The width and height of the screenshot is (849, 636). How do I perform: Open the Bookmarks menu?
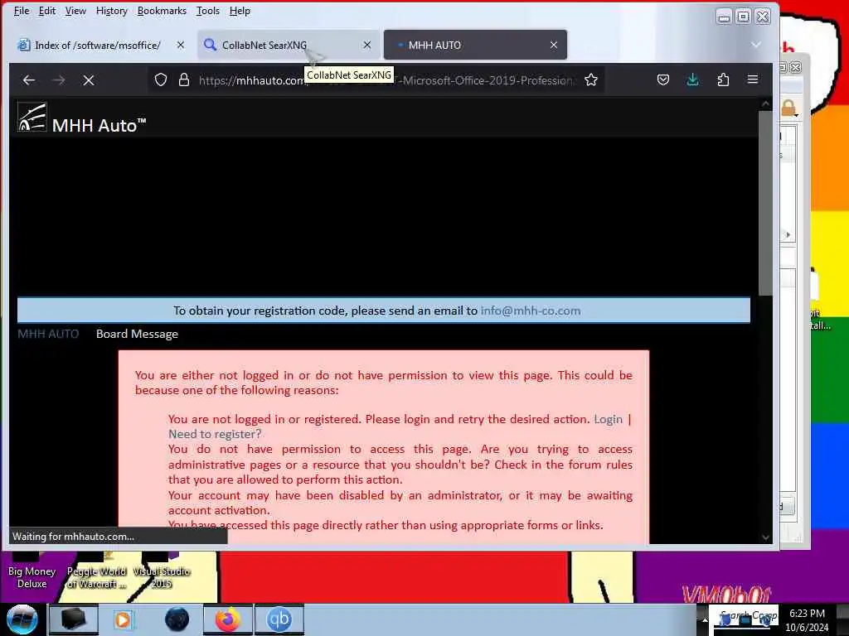[162, 11]
